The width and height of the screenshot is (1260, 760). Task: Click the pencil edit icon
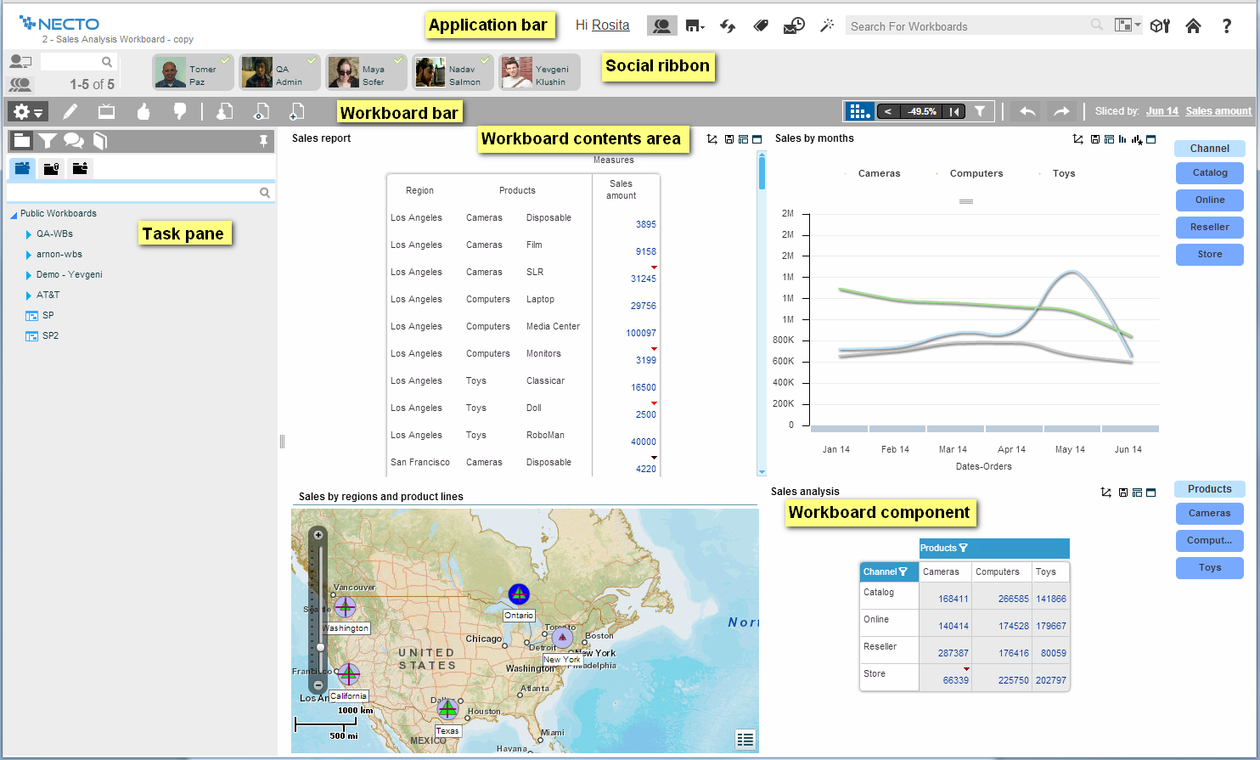pos(70,111)
